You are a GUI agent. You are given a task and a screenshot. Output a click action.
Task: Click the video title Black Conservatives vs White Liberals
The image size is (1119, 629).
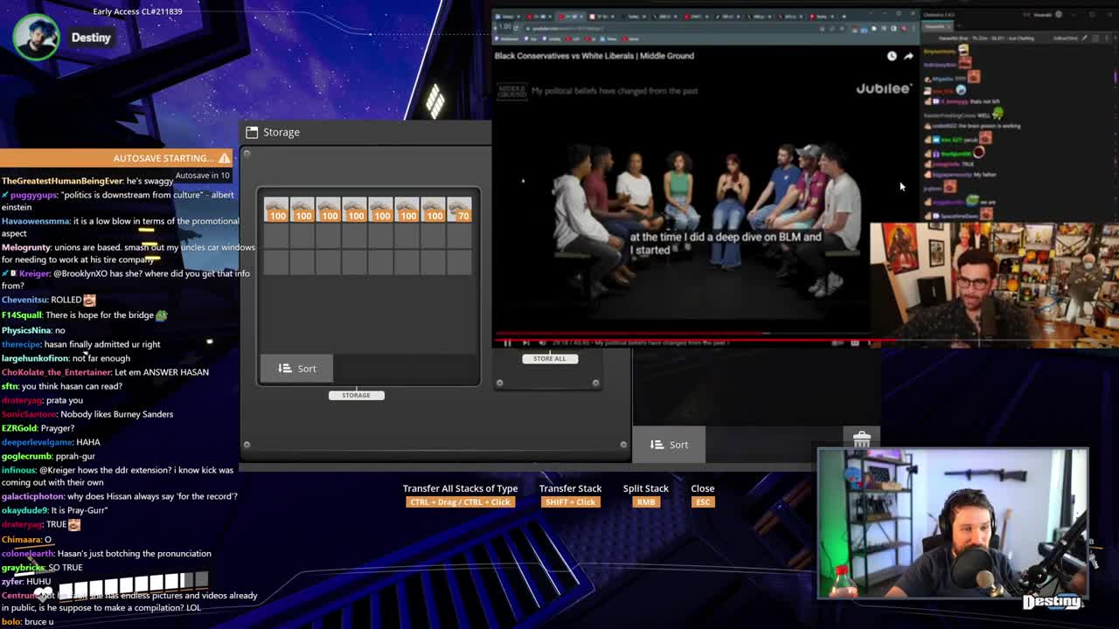click(x=594, y=56)
